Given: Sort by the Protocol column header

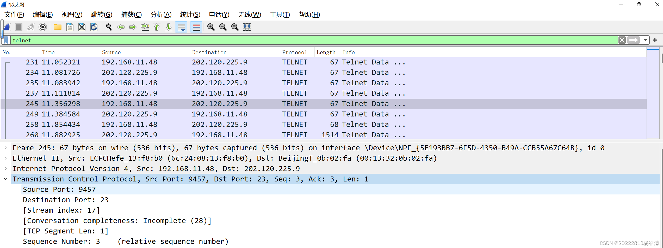Looking at the screenshot, I should click(297, 52).
